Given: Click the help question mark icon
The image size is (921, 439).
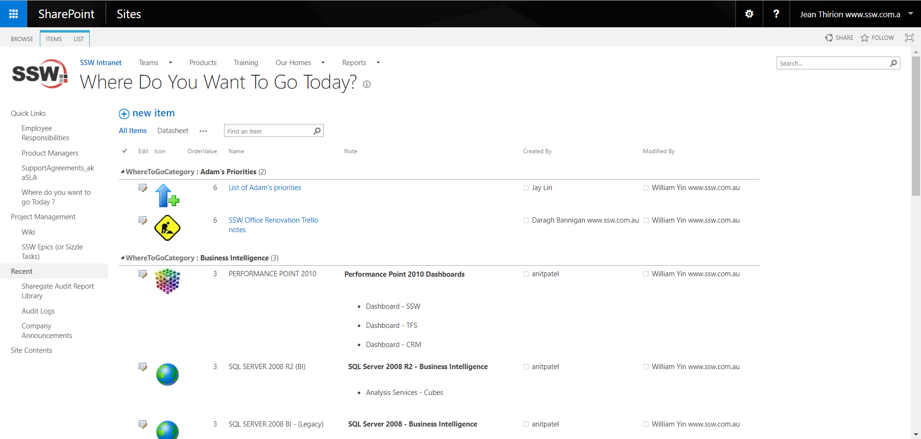Looking at the screenshot, I should (776, 14).
